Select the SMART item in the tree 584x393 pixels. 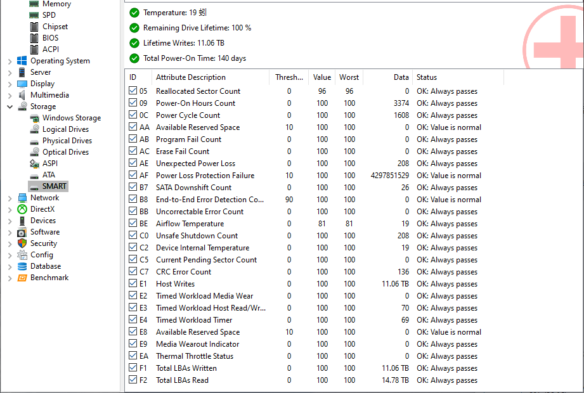coord(48,186)
